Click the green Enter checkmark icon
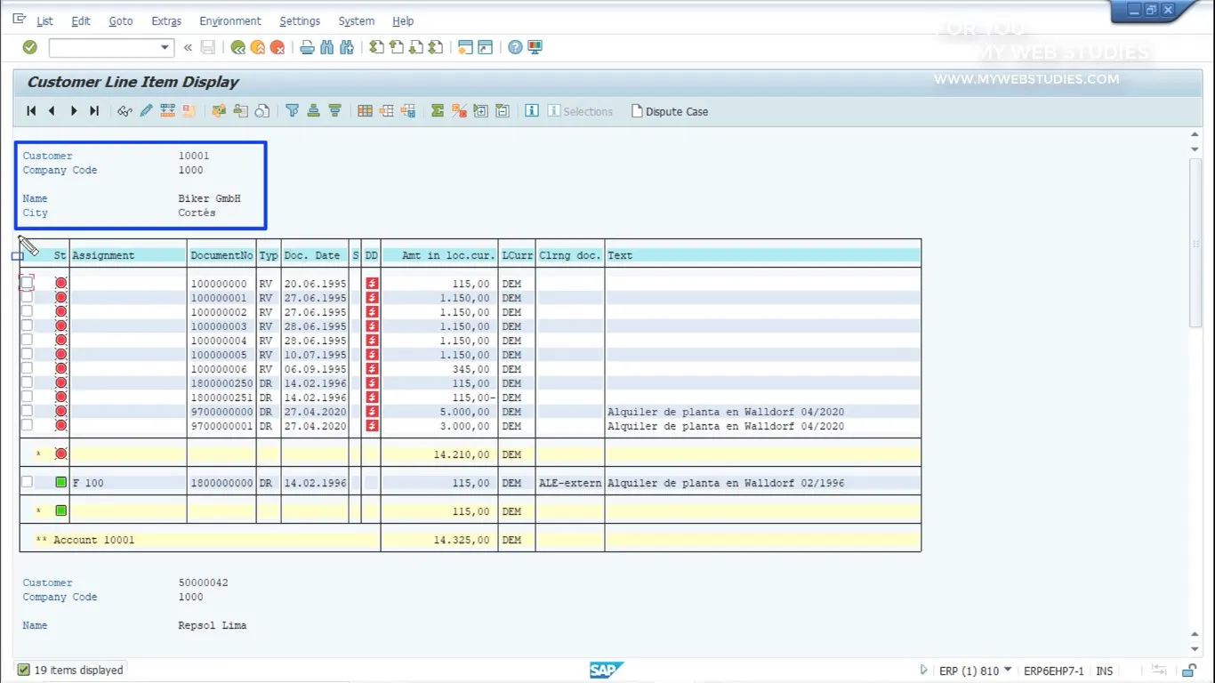The image size is (1215, 683). coord(29,47)
